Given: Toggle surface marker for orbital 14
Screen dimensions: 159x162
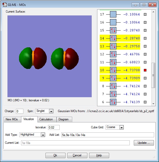Looking at the screenshot, I should [145, 38].
